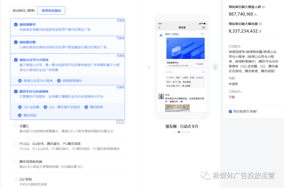Tap 下载应用 button in ad preview
This screenshot has width=284, height=188.
(199, 64)
